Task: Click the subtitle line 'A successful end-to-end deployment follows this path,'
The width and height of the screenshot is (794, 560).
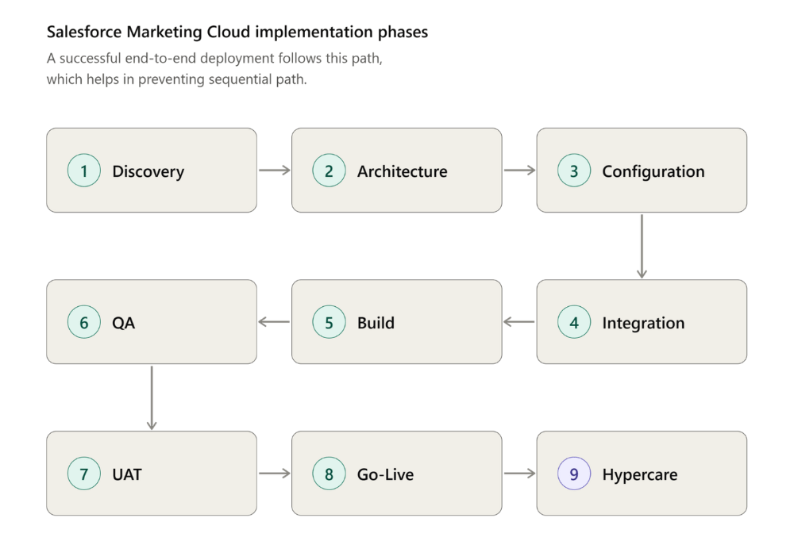Action: coord(214,58)
